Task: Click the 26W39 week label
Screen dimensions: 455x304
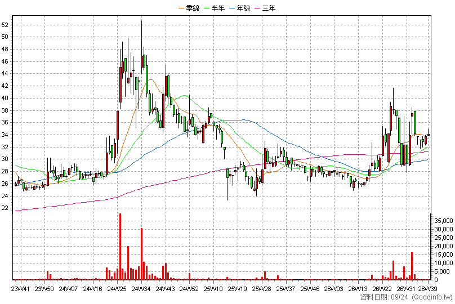Action: pos(428,289)
